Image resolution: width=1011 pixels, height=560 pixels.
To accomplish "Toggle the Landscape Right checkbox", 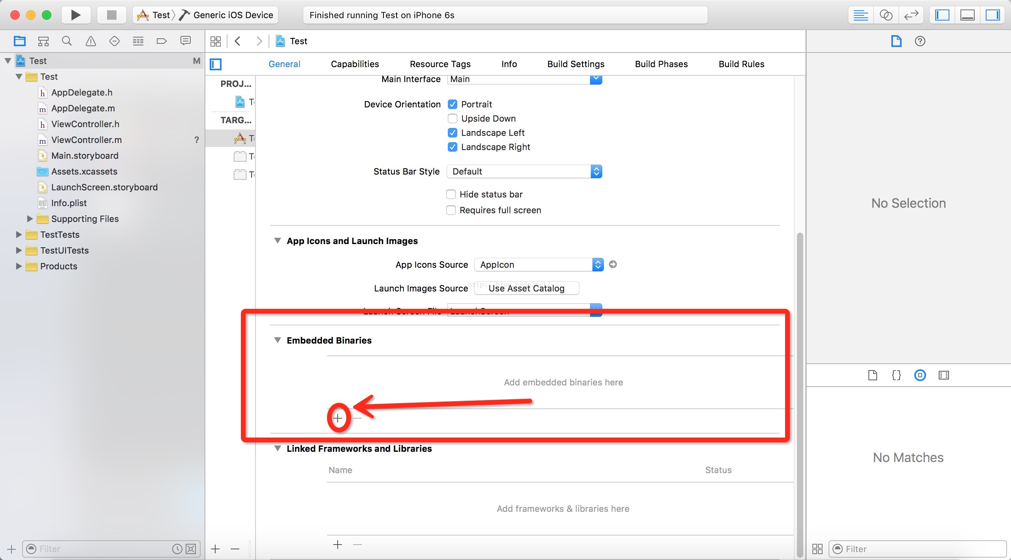I will [x=453, y=147].
